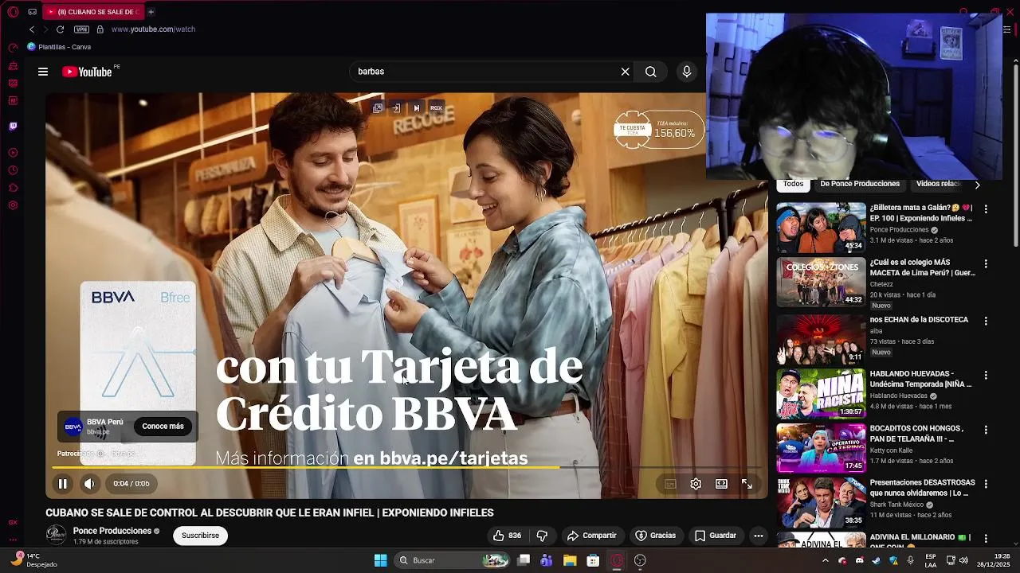Image resolution: width=1020 pixels, height=573 pixels.
Task: Open Microsoft Store from the taskbar
Action: point(593,560)
